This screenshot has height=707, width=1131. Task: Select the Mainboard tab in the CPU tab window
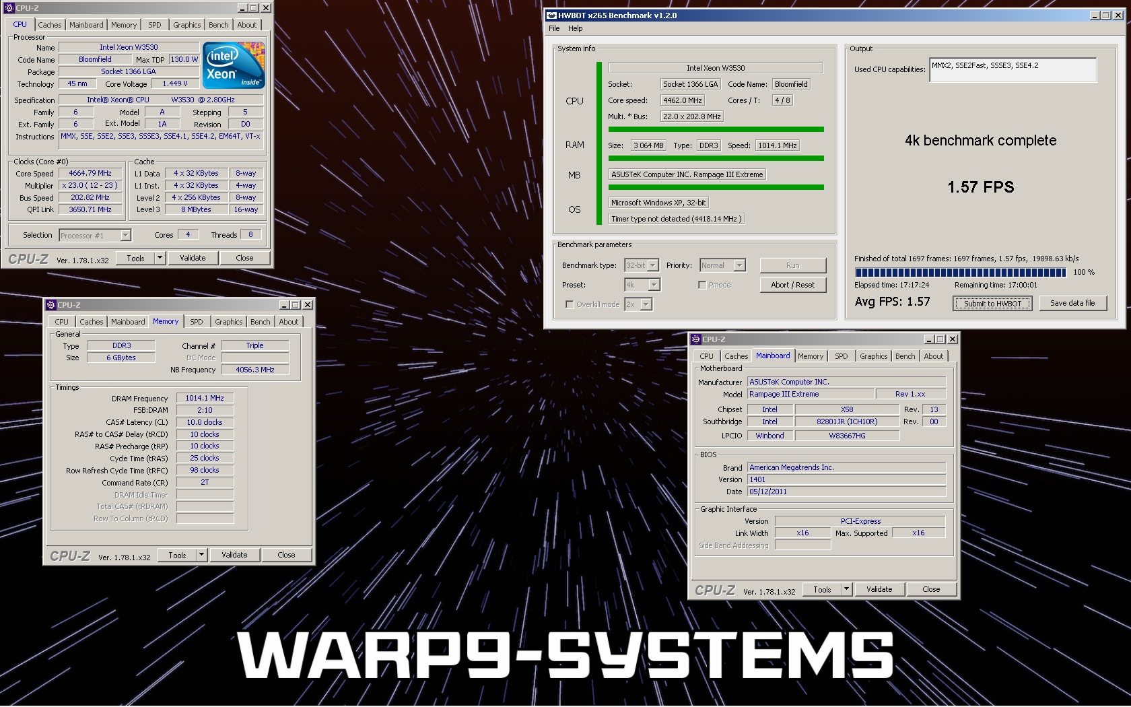86,25
